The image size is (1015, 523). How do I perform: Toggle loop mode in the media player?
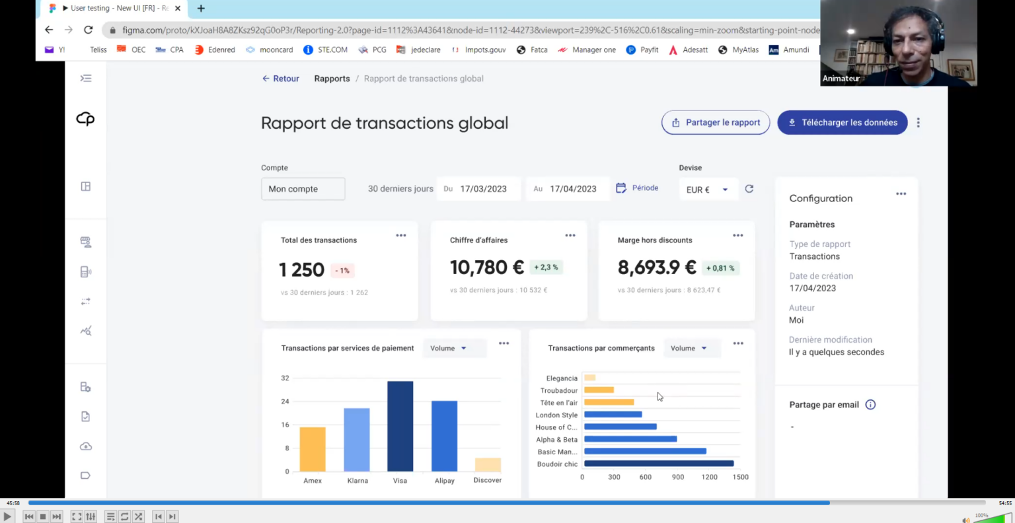(124, 516)
